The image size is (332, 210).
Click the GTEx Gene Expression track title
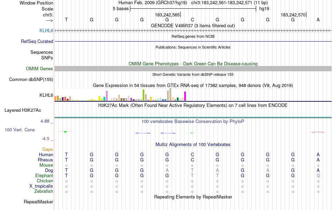[193, 85]
